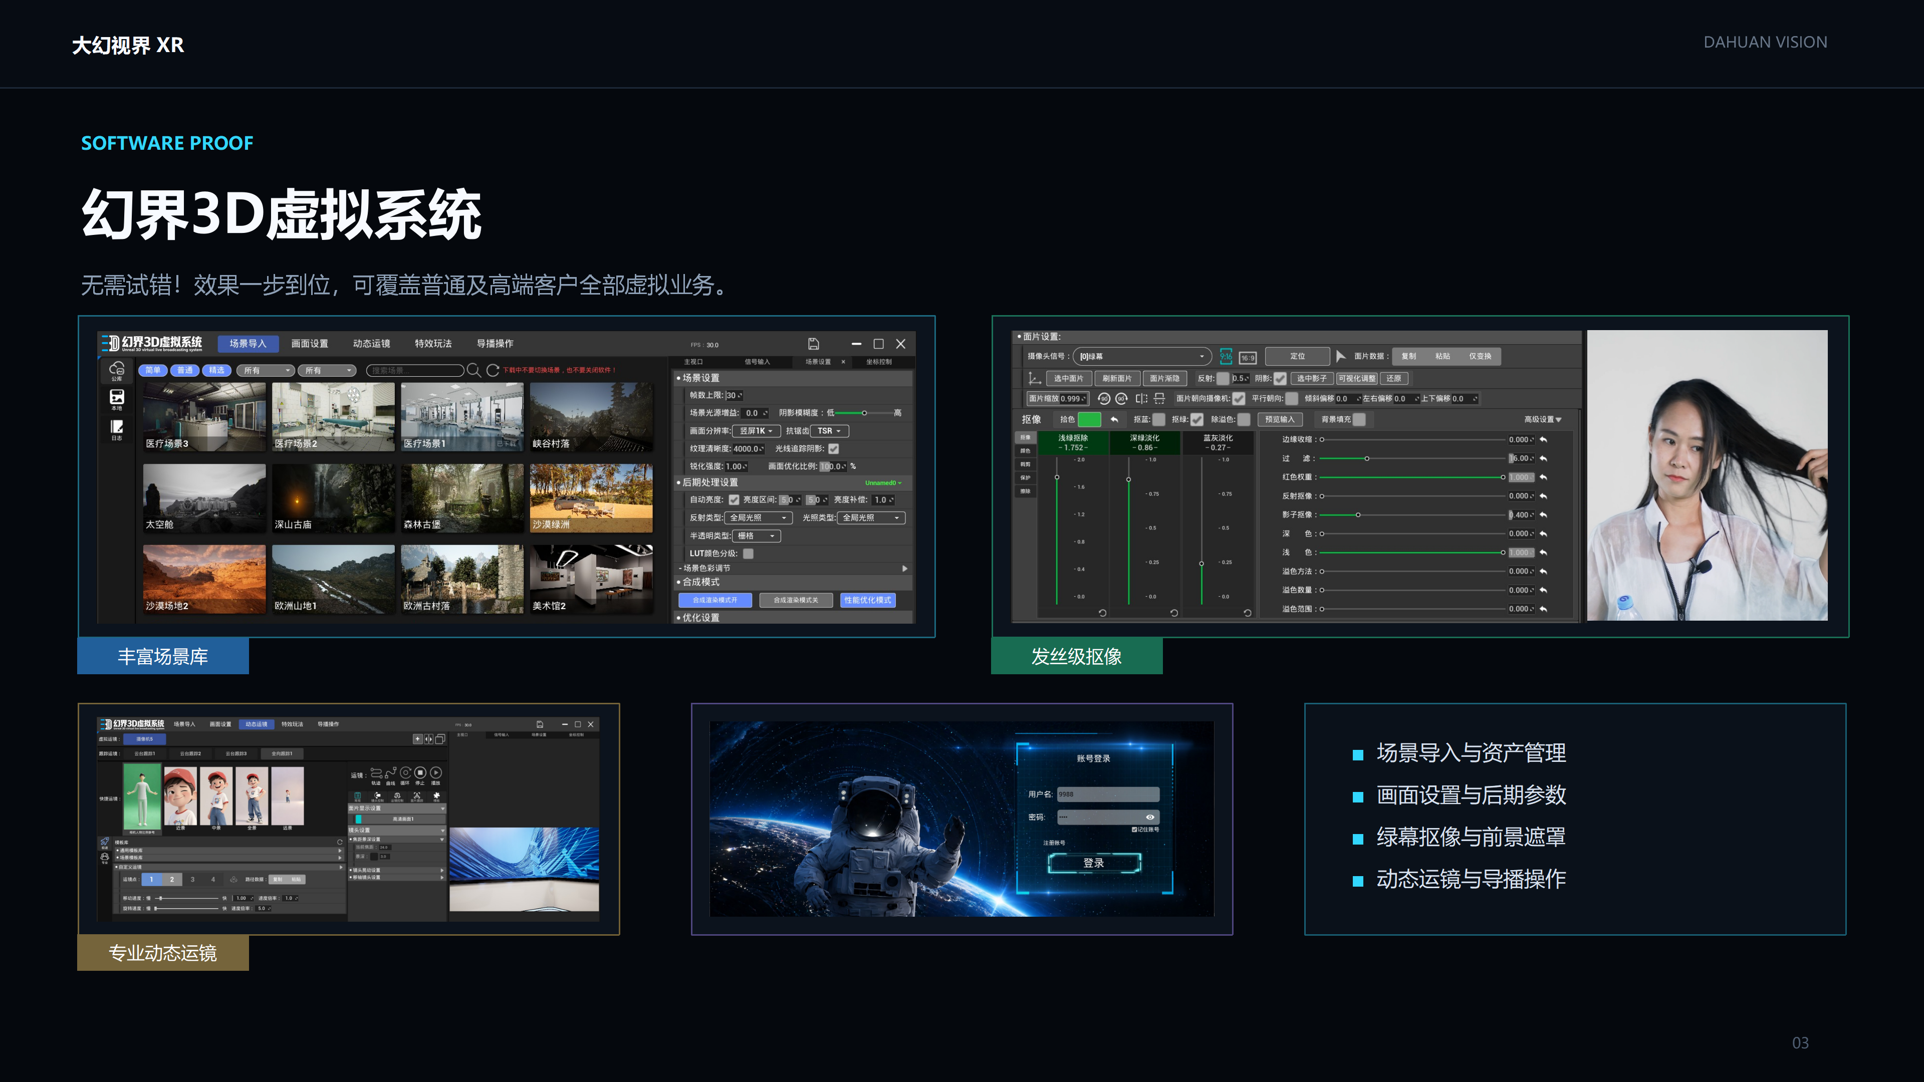The width and height of the screenshot is (1924, 1082).
Task: Toggle the 光线追踪阴影 checkbox
Action: pyautogui.click(x=834, y=449)
